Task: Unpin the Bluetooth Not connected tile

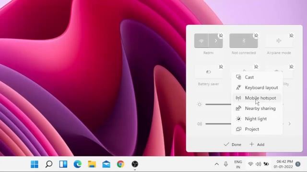Action: pyautogui.click(x=256, y=36)
